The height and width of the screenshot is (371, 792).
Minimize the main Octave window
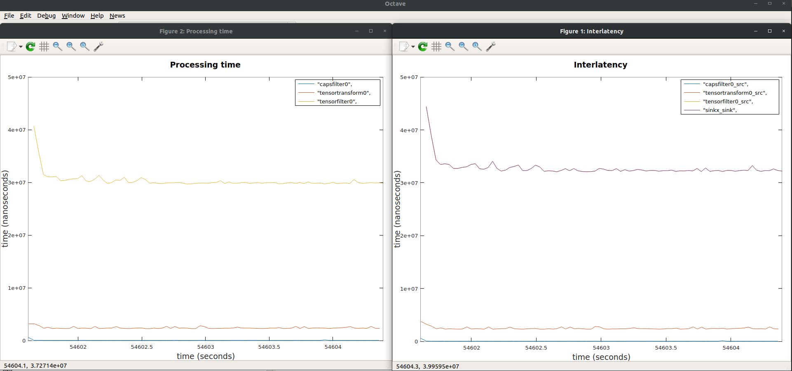(756, 4)
